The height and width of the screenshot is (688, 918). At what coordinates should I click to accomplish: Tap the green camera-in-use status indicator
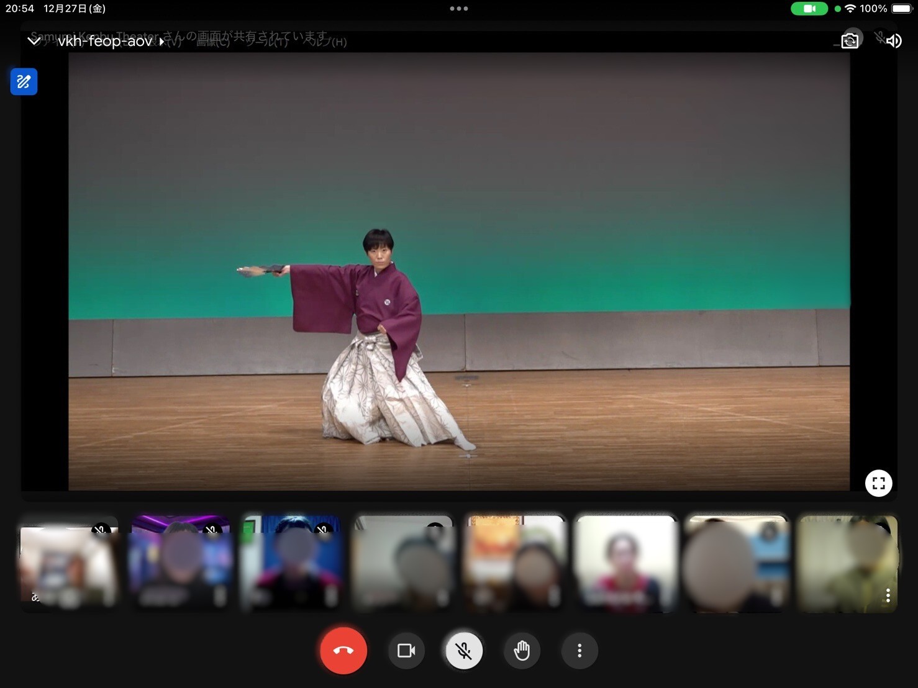(809, 9)
